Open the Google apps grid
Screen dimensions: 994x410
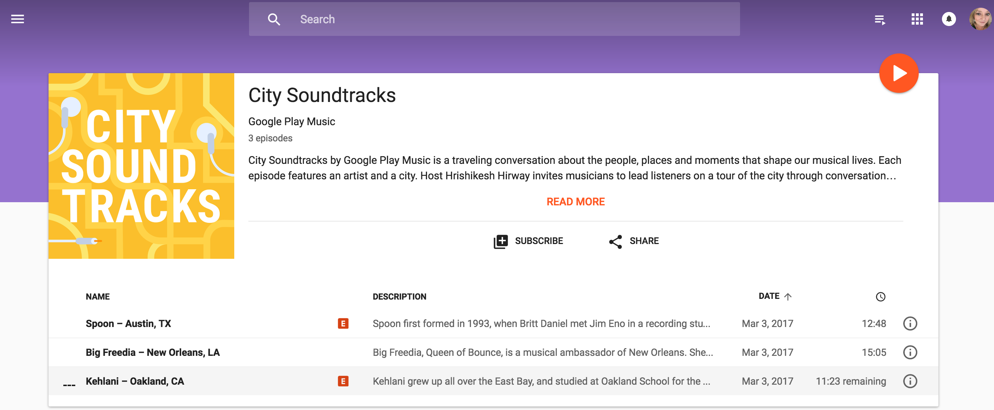click(x=917, y=19)
